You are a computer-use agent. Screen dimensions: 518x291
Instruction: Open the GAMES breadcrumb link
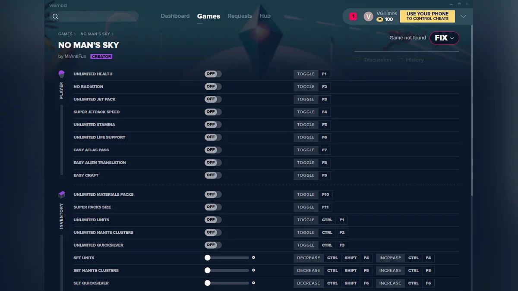coord(65,34)
